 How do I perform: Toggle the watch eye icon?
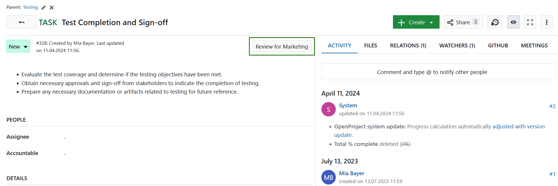tap(513, 22)
